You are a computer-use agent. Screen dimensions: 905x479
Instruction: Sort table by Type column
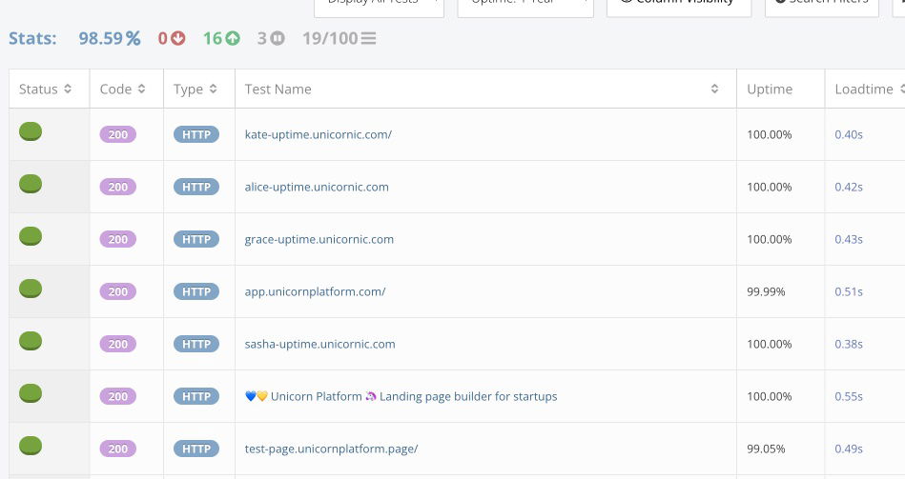[x=195, y=90]
